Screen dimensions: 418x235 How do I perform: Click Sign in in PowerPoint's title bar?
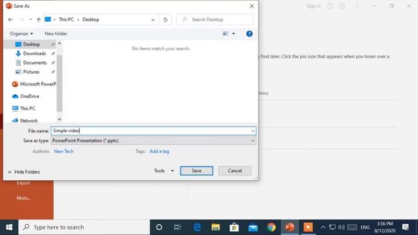pyautogui.click(x=313, y=6)
